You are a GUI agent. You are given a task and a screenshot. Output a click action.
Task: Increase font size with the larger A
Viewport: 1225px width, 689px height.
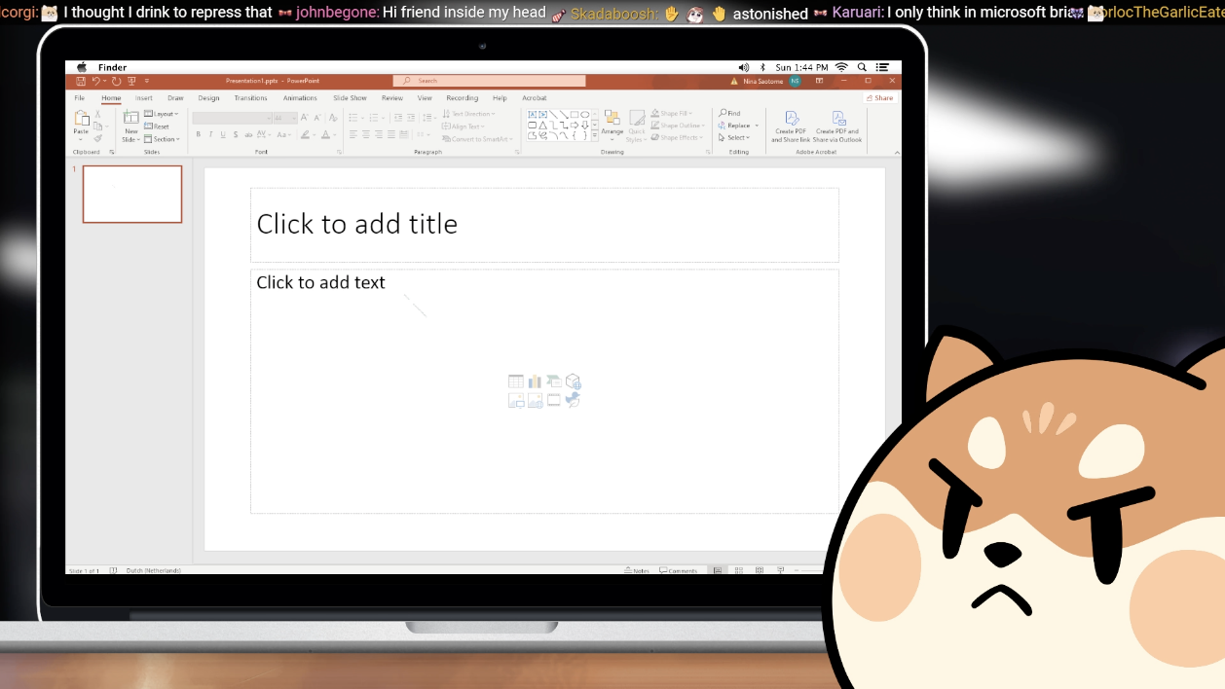[x=305, y=117]
